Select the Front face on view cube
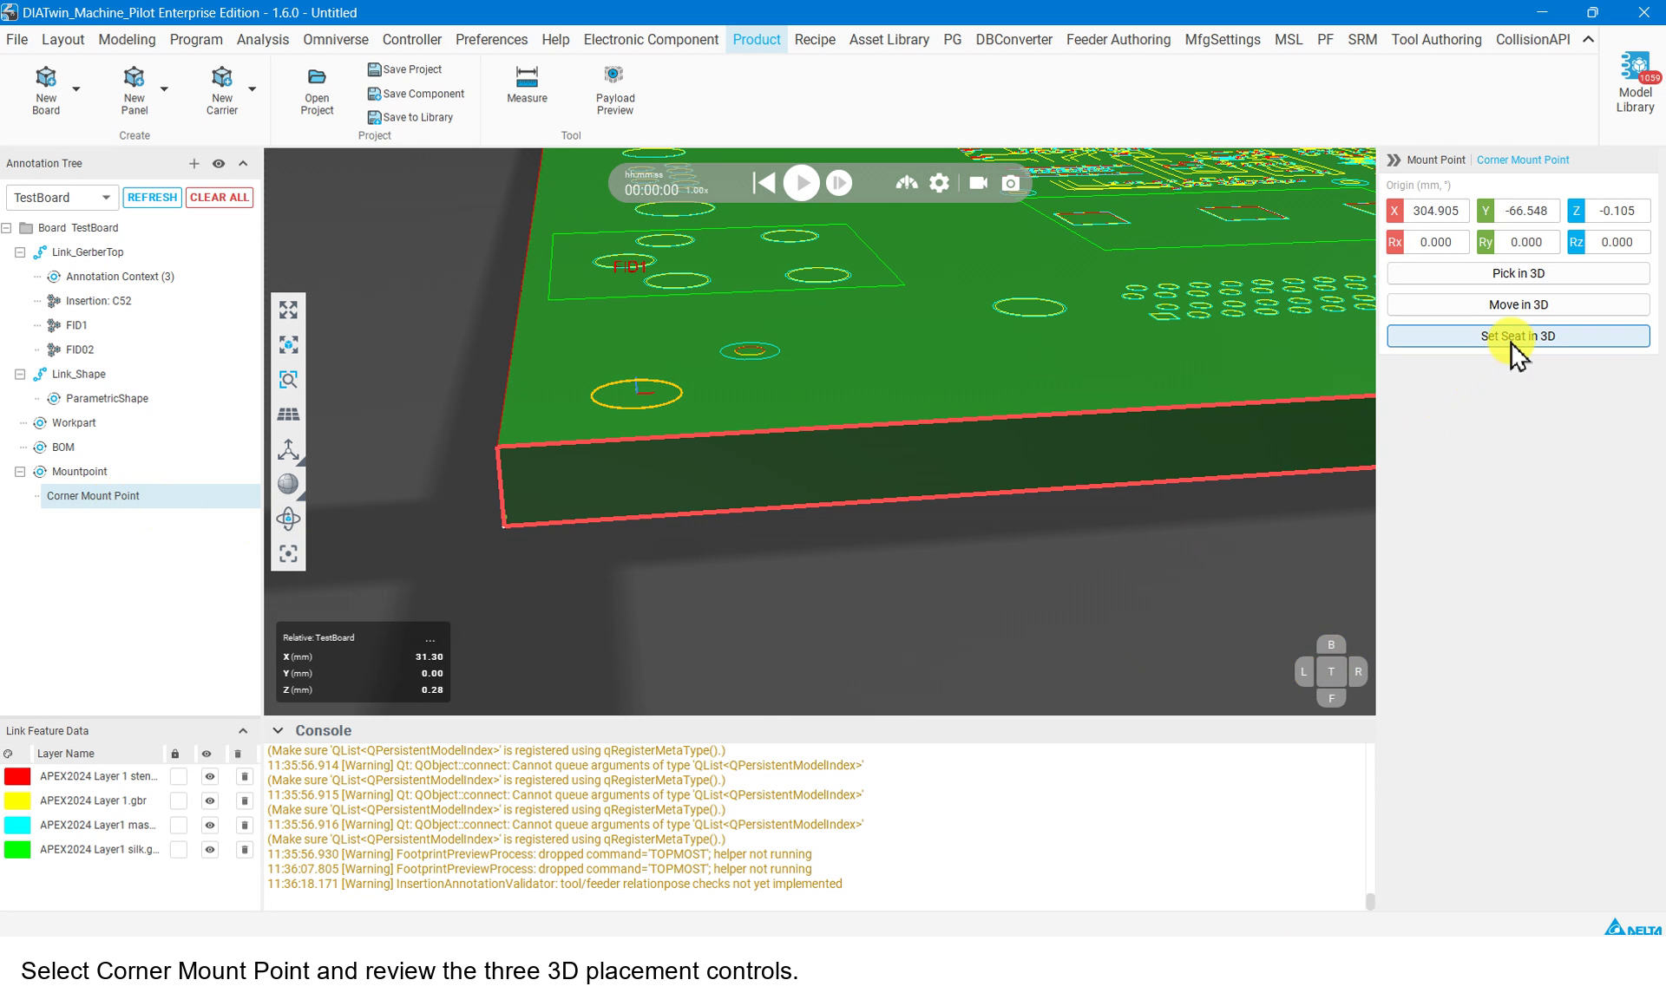Screen dimensions: 1666x1006 click(x=1331, y=697)
